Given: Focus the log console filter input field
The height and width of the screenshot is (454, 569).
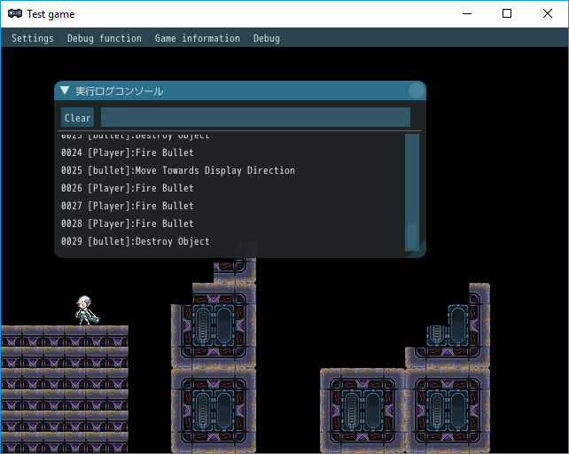Looking at the screenshot, I should tap(255, 117).
